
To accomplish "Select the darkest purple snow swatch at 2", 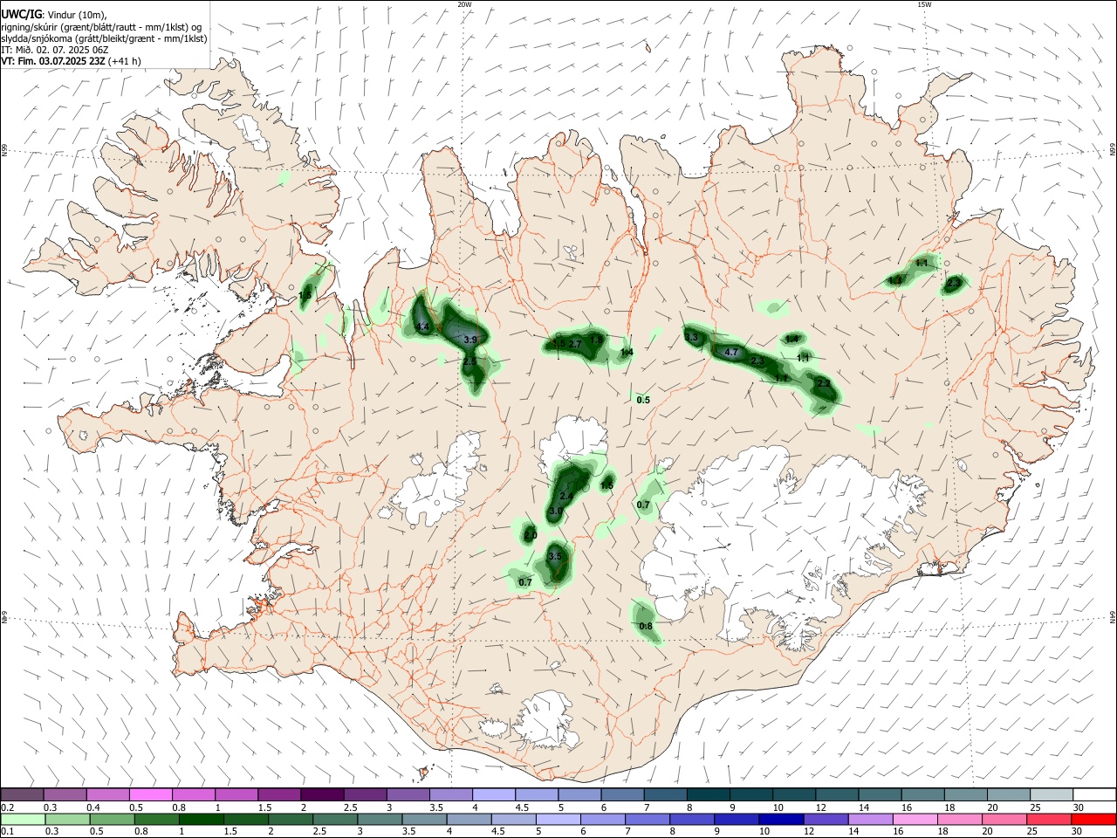I will coord(322,794).
